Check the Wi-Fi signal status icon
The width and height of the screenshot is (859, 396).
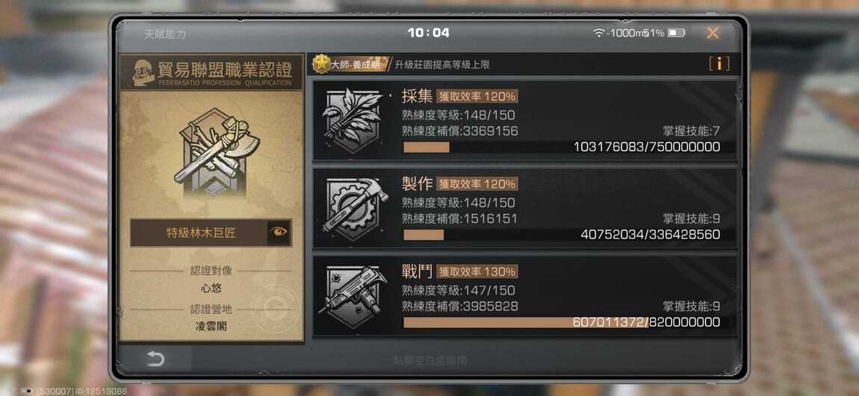(599, 33)
